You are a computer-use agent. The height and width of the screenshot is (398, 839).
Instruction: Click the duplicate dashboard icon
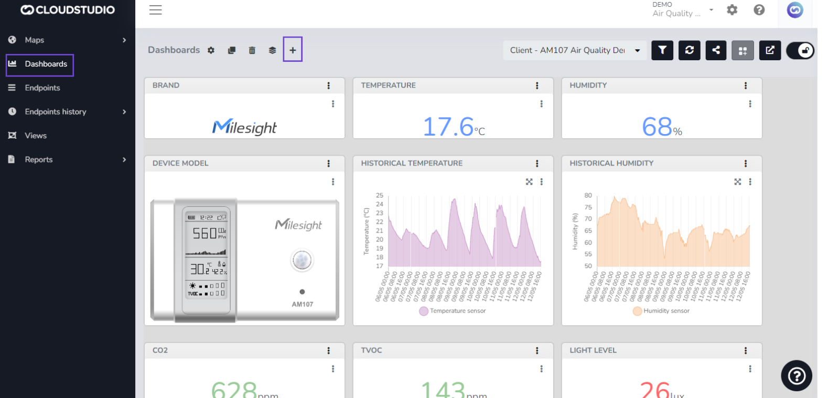(231, 50)
